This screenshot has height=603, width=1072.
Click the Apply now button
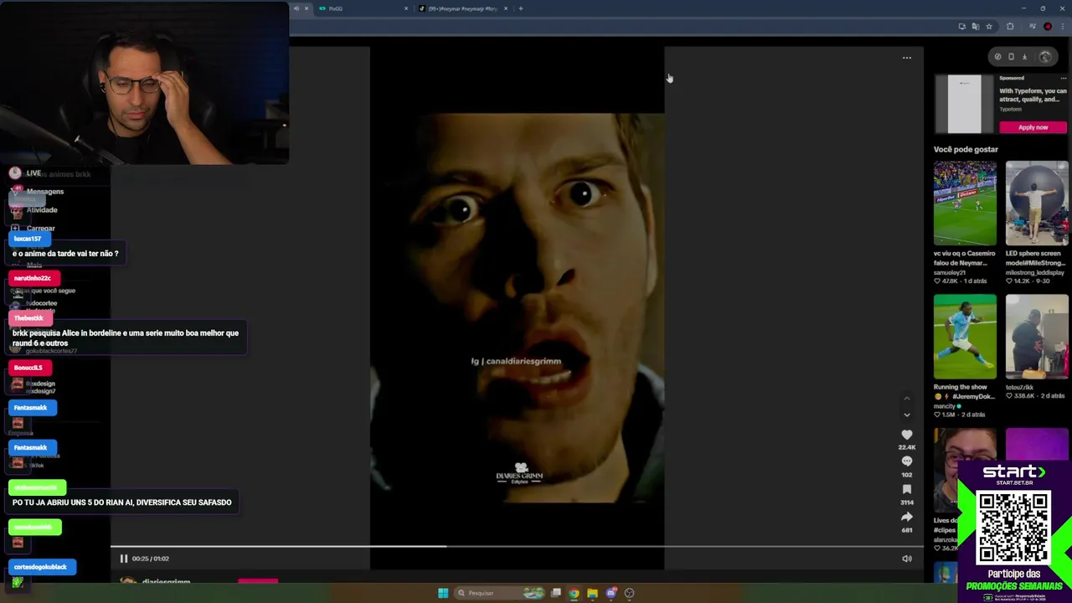click(1033, 127)
